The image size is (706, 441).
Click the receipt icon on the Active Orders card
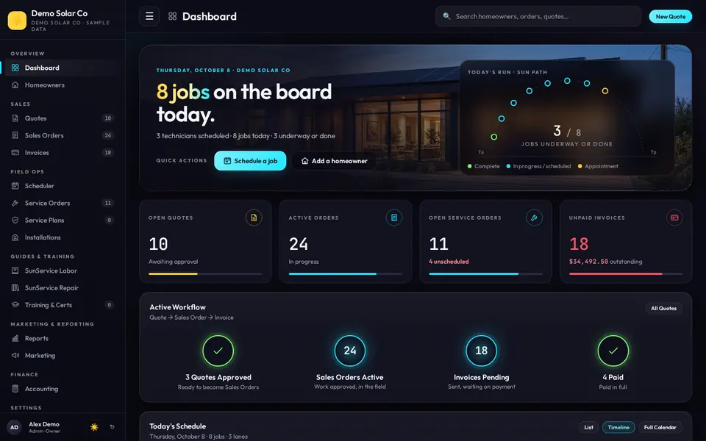[x=394, y=218]
